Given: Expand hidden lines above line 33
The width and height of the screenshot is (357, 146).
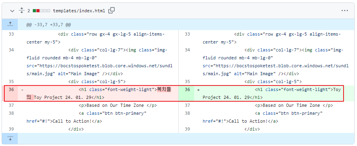Looking at the screenshot, I should pos(10,25).
